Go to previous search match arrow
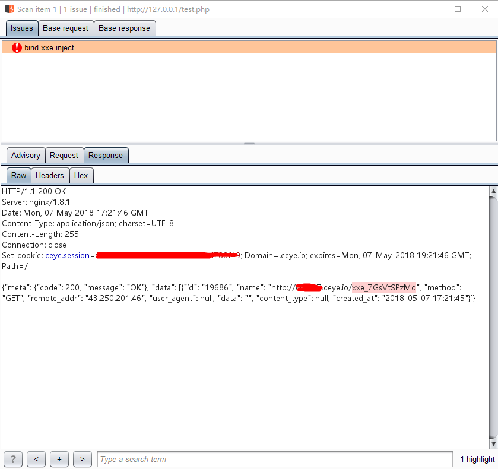The height and width of the screenshot is (469, 498). (x=36, y=459)
